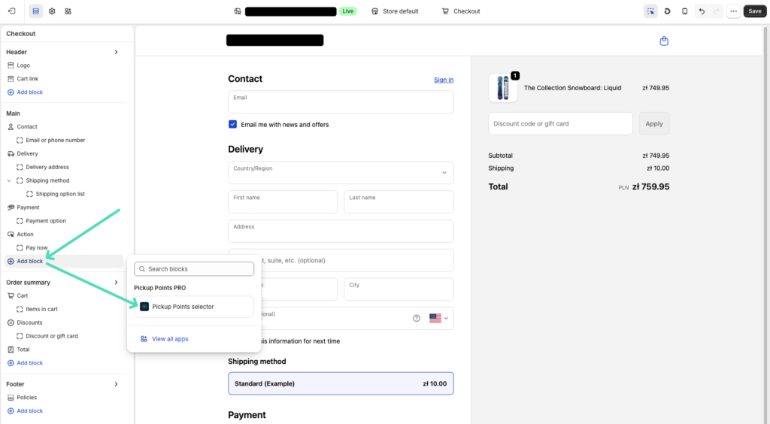Click the Save button
This screenshot has width=770, height=424.
[755, 11]
